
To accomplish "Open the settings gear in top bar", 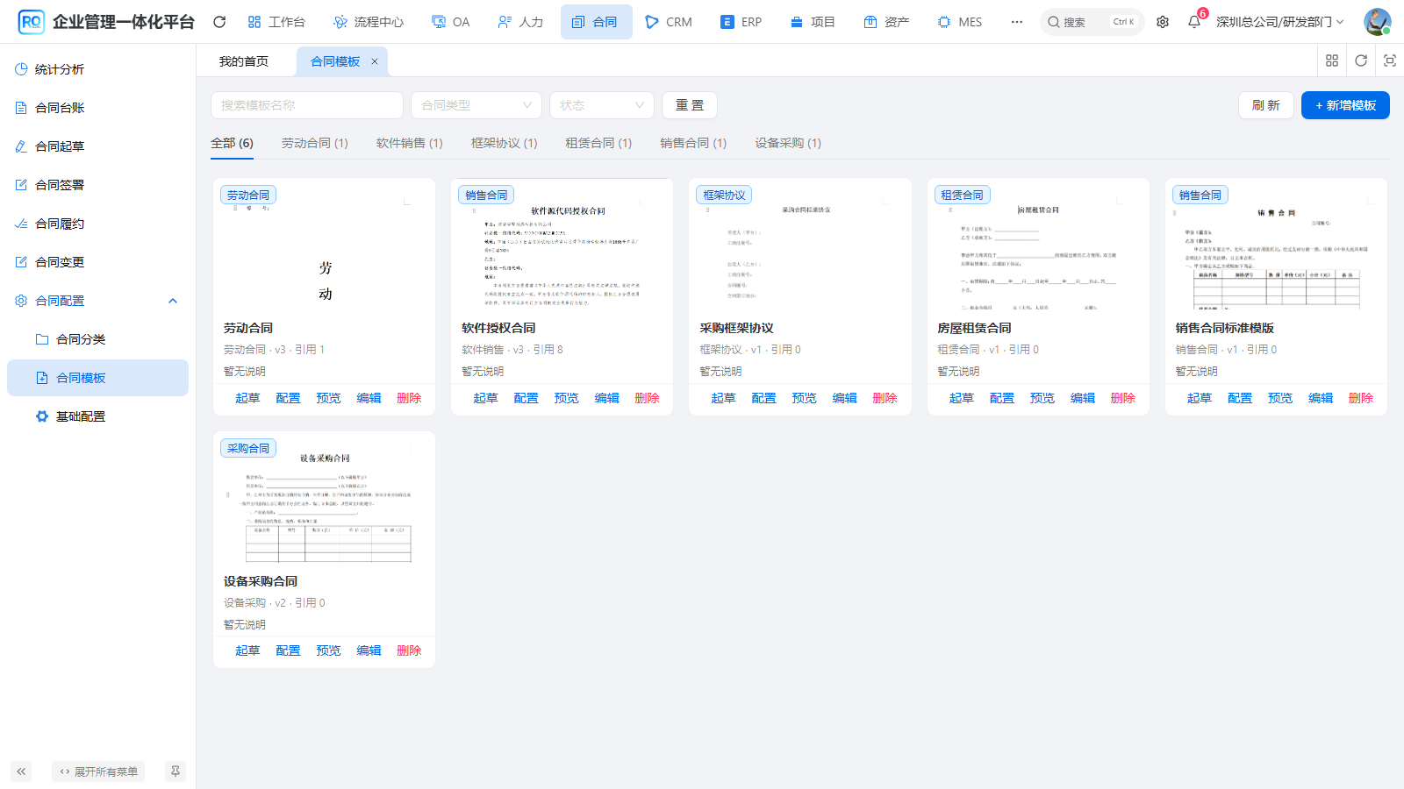I will [x=1163, y=22].
